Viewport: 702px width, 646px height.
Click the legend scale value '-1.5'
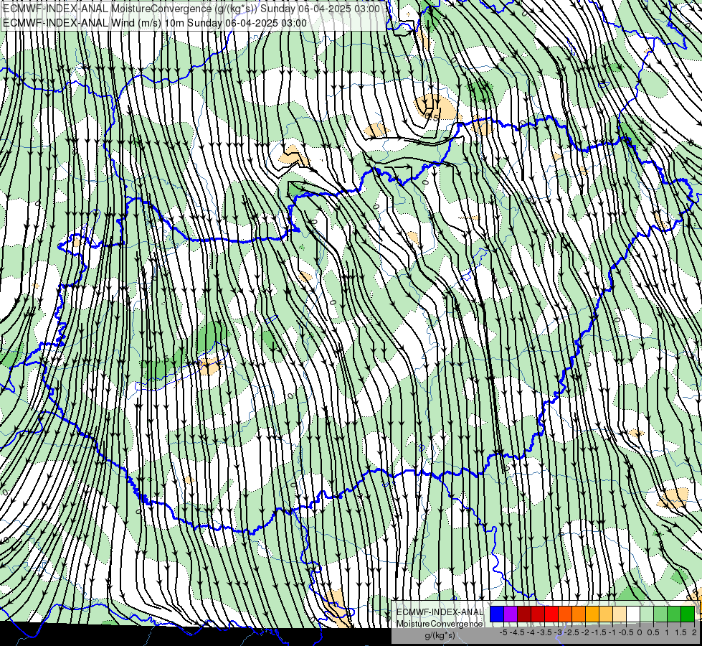tap(599, 632)
